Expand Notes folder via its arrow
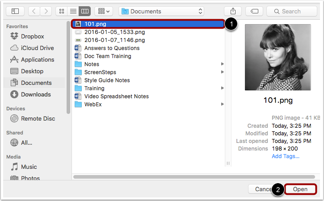This screenshot has width=324, height=201. (x=223, y=64)
